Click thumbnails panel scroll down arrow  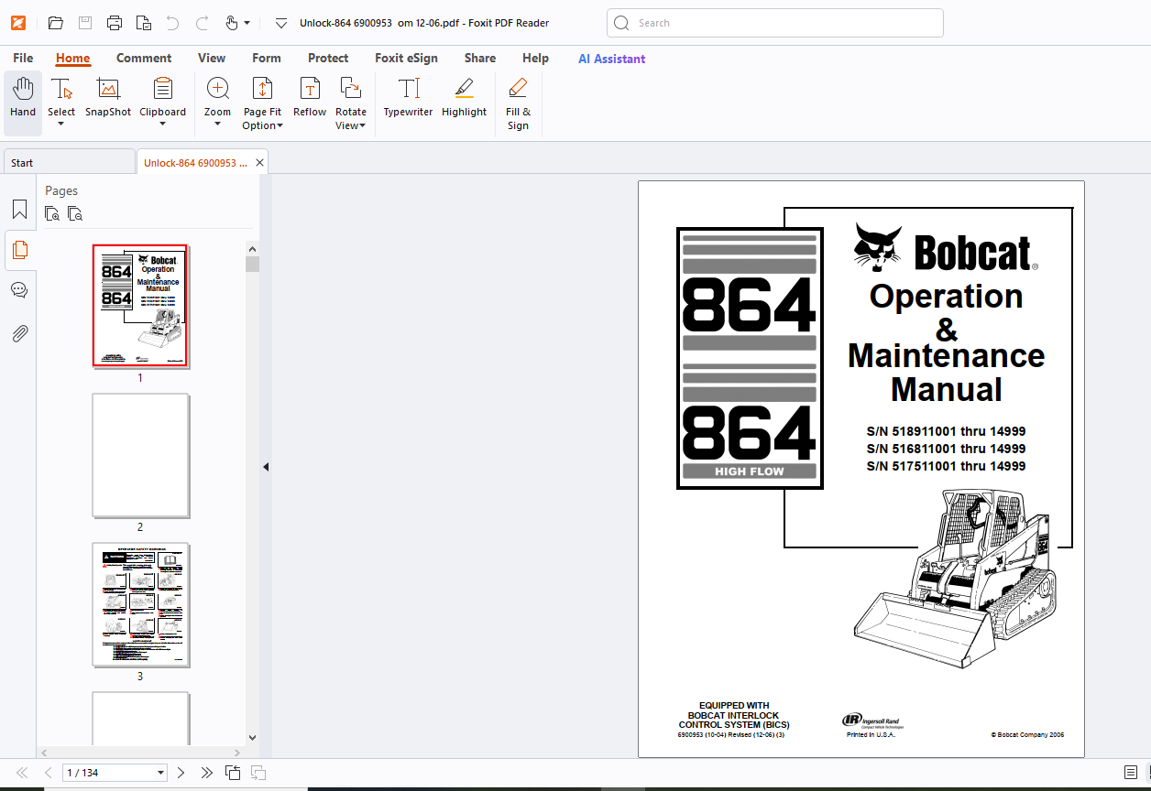pos(252,737)
